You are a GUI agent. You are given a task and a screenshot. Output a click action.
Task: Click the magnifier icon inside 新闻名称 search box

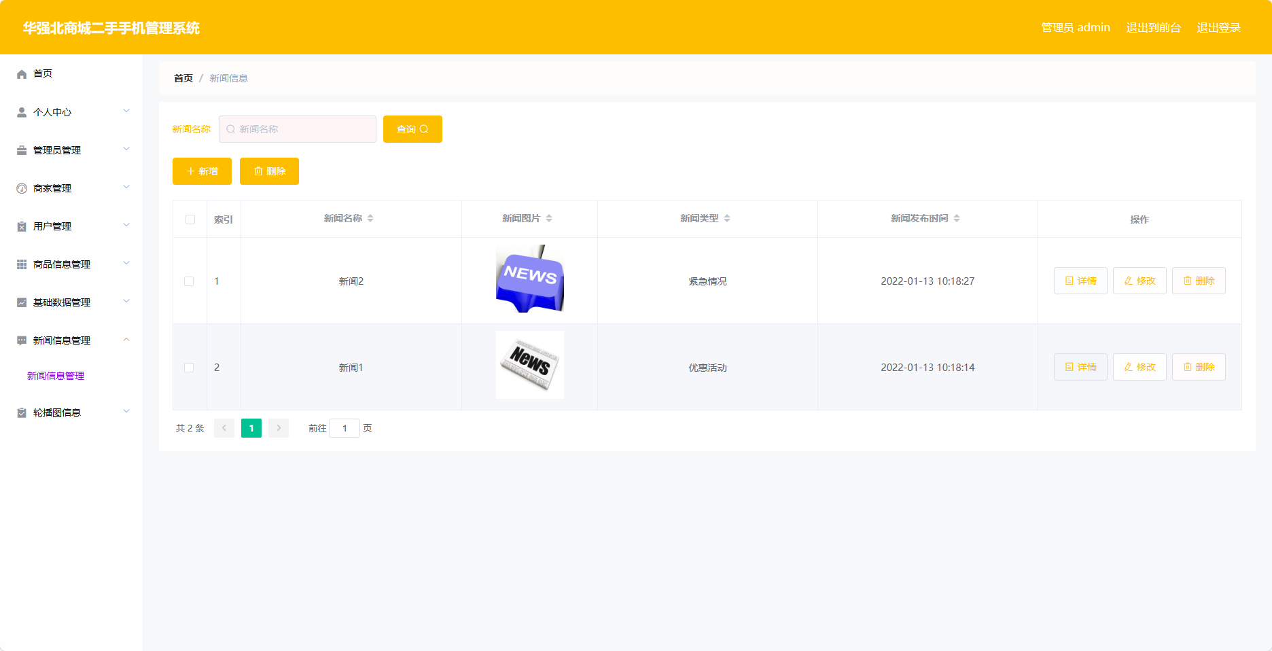click(x=231, y=129)
